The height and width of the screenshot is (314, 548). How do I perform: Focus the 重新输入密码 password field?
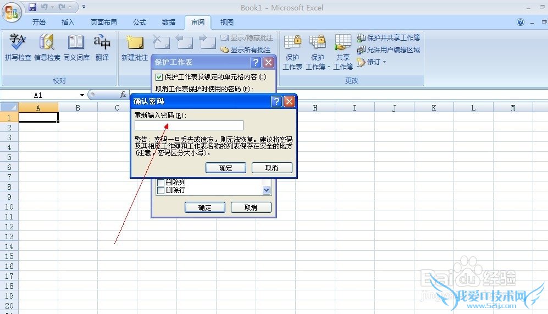pyautogui.click(x=189, y=125)
